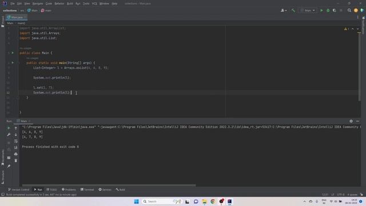The height and width of the screenshot is (206, 366).
Task: Pin the Run tab
Action: point(9,167)
